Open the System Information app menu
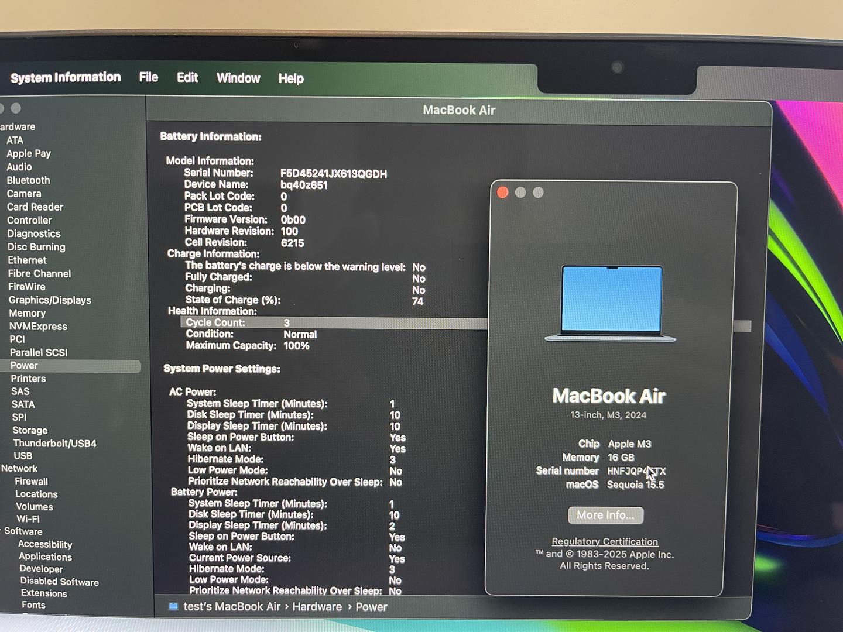 coord(66,77)
